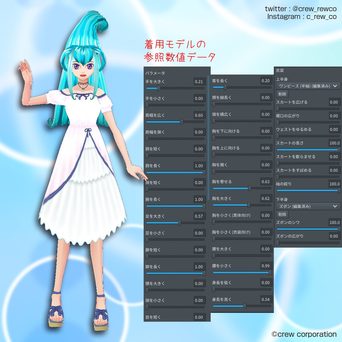Click the 袖の絞り slider track

[307, 190]
